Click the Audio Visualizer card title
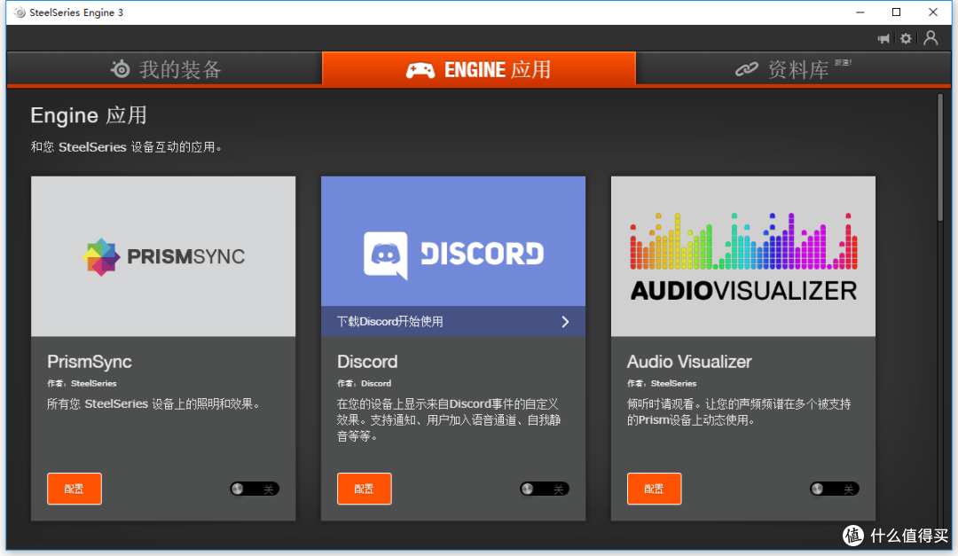 pyautogui.click(x=689, y=362)
